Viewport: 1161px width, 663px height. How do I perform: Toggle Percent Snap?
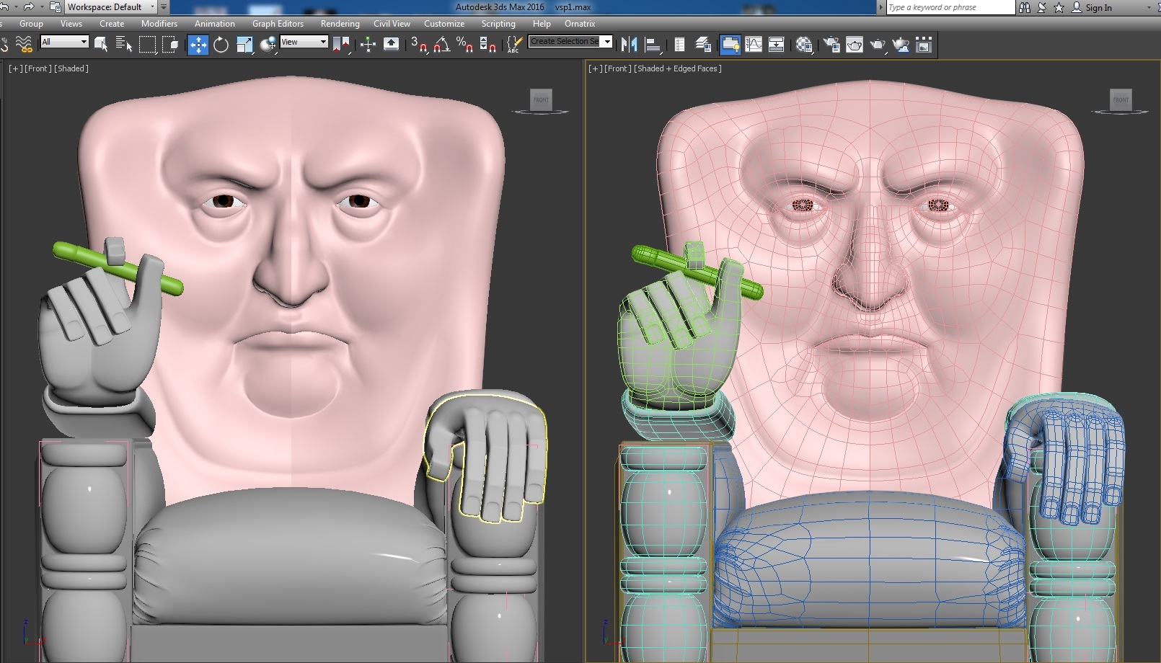[x=465, y=45]
